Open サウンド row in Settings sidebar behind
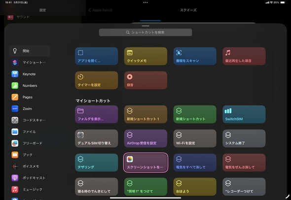 point(43,17)
